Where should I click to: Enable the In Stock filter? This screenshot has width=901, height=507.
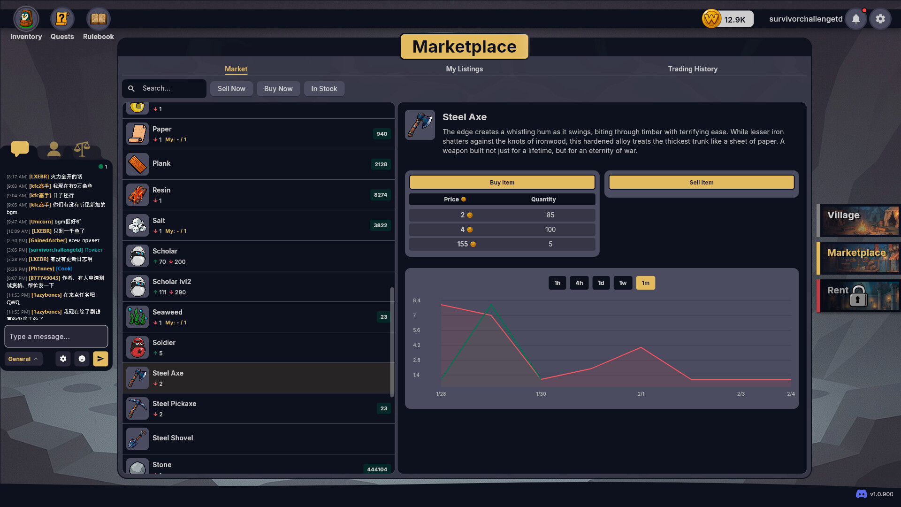[x=324, y=88]
